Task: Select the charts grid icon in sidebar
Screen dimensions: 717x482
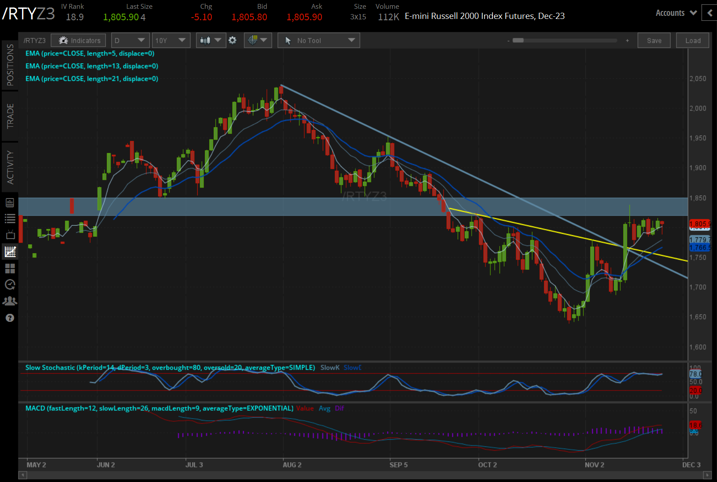Action: click(x=10, y=252)
